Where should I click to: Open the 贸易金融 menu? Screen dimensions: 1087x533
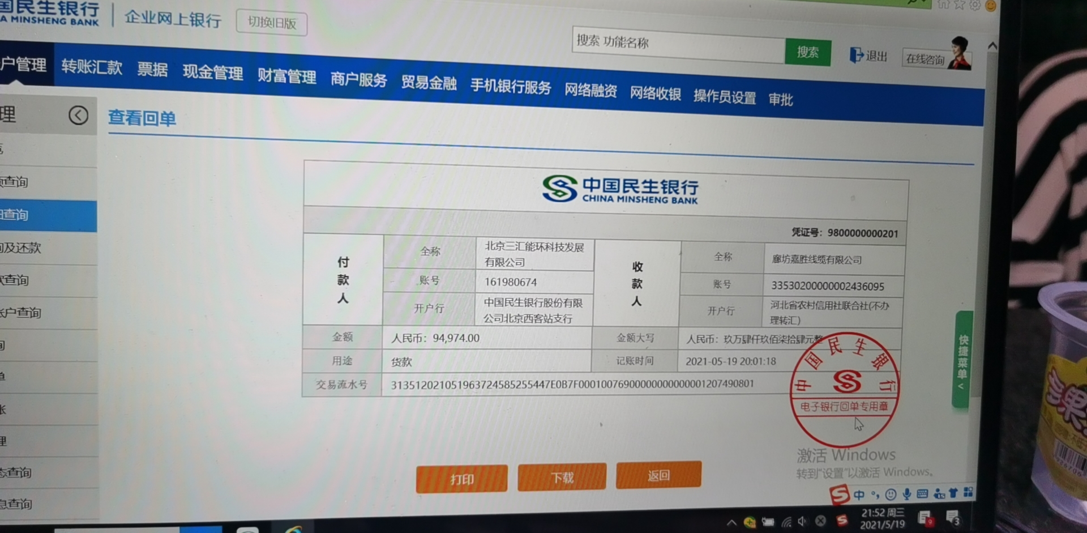click(x=429, y=83)
